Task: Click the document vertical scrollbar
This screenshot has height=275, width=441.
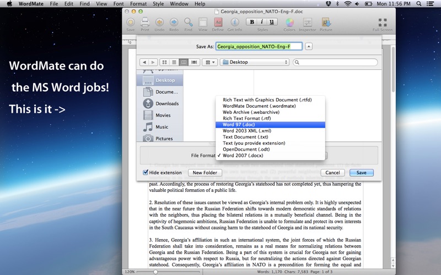Action: pyautogui.click(x=393, y=70)
